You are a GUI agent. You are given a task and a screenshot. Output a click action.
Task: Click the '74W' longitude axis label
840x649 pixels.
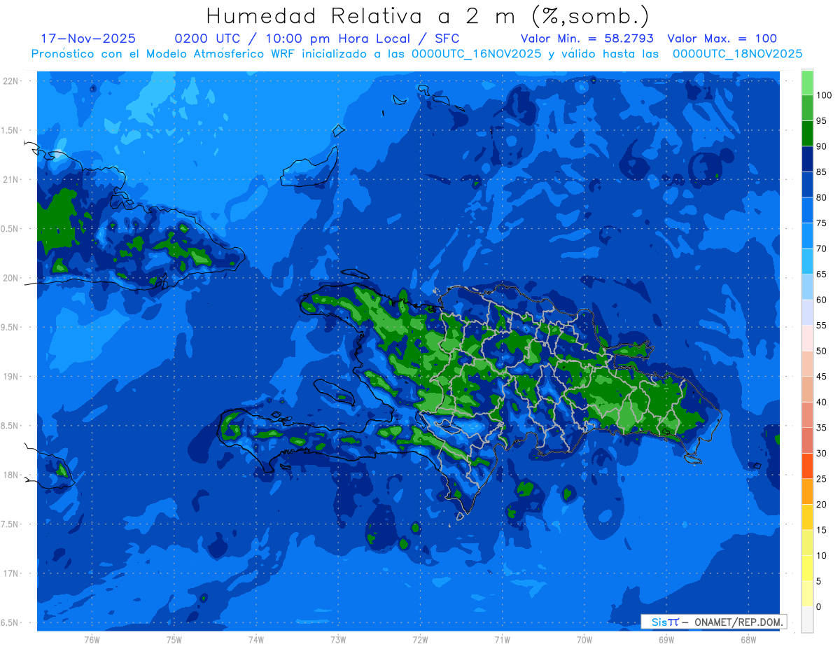[256, 639]
